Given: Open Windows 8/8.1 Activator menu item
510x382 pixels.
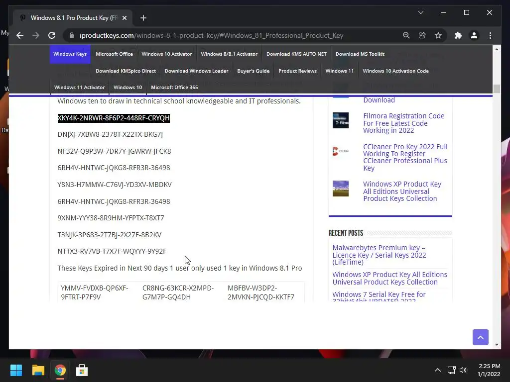Looking at the screenshot, I should (x=229, y=54).
